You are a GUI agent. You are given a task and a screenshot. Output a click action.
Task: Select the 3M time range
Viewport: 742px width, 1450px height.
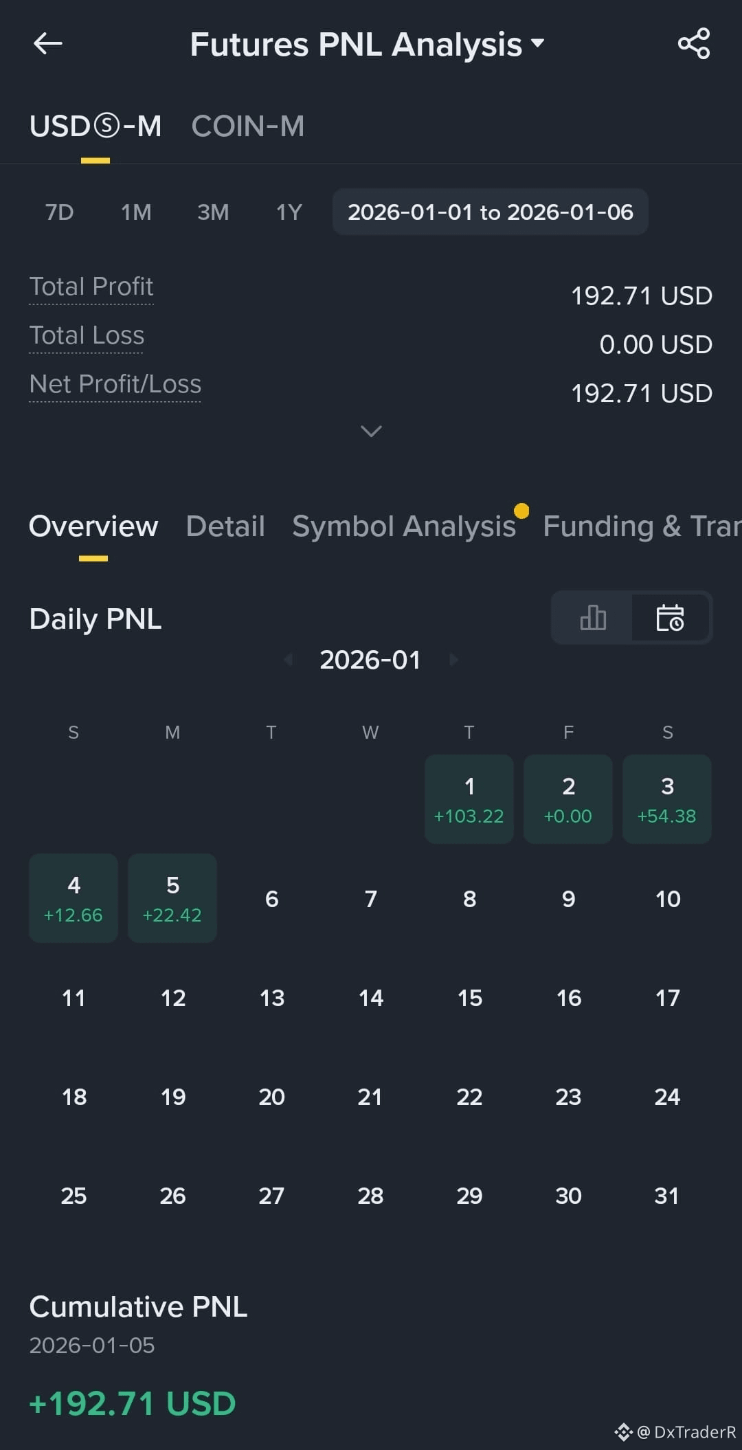(213, 212)
